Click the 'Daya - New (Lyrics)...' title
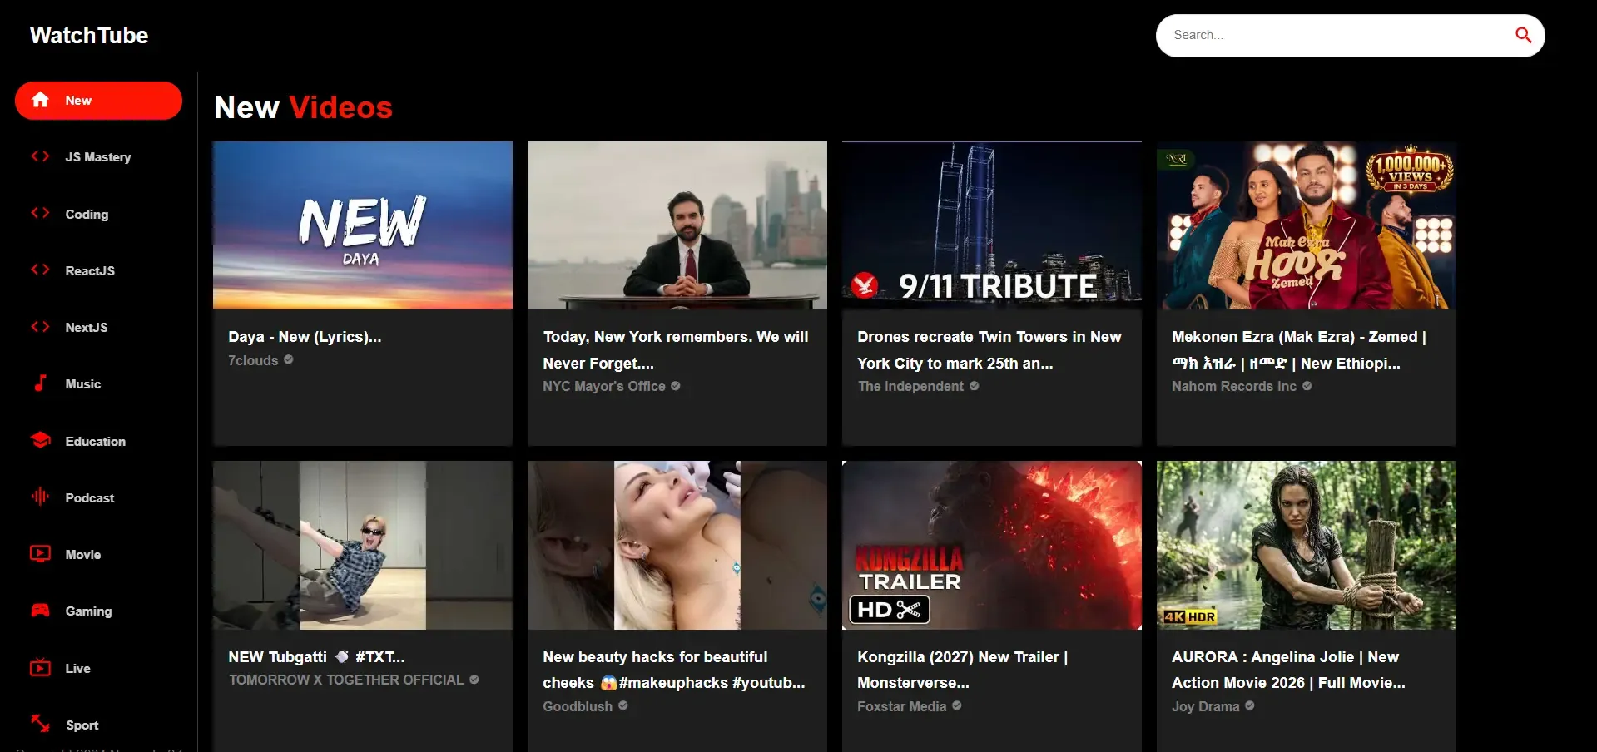The height and width of the screenshot is (752, 1597). pyautogui.click(x=305, y=337)
